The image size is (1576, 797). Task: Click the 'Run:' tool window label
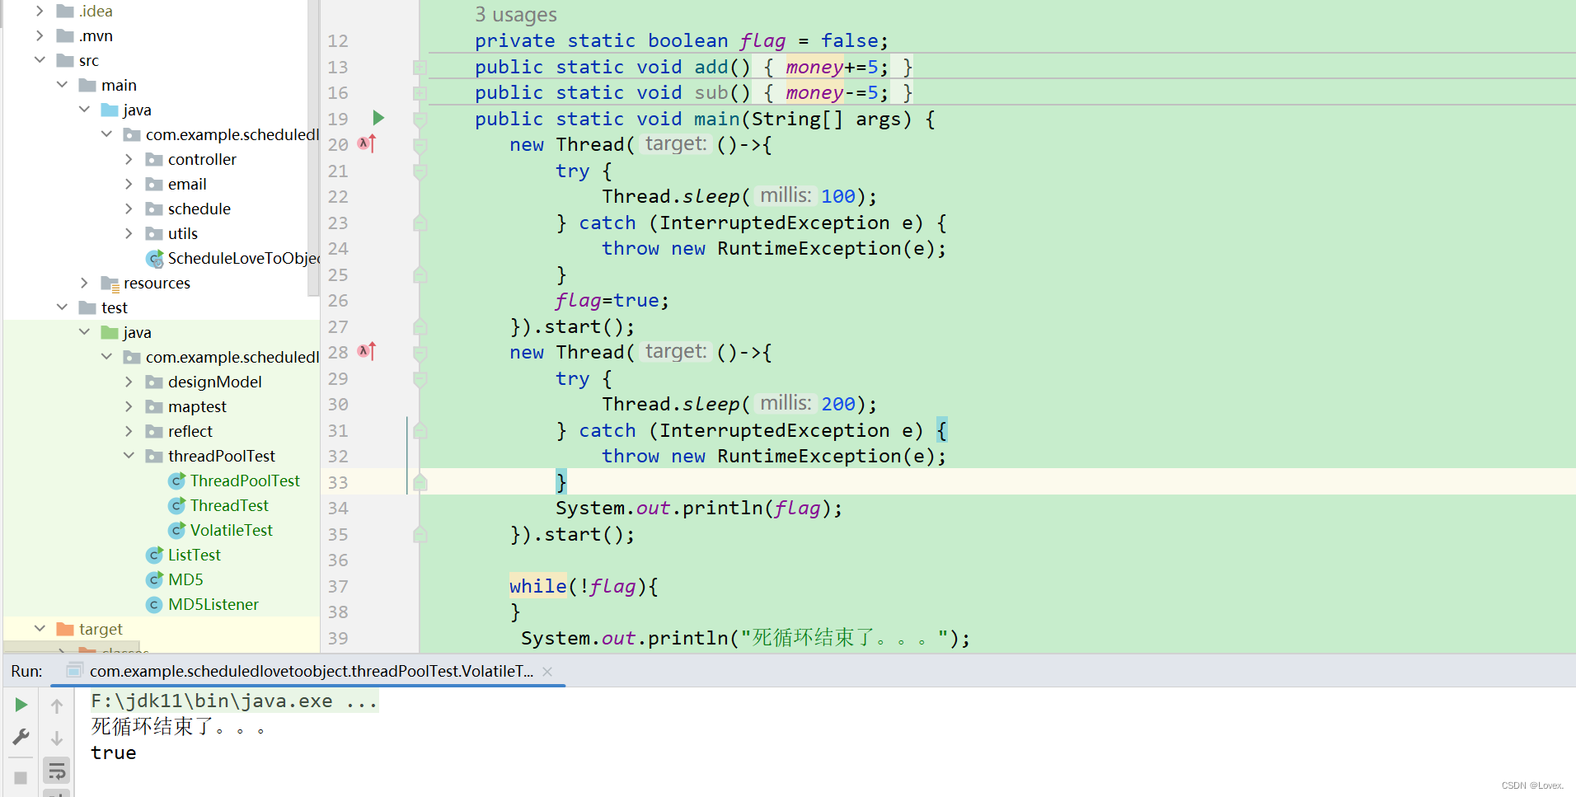click(26, 671)
